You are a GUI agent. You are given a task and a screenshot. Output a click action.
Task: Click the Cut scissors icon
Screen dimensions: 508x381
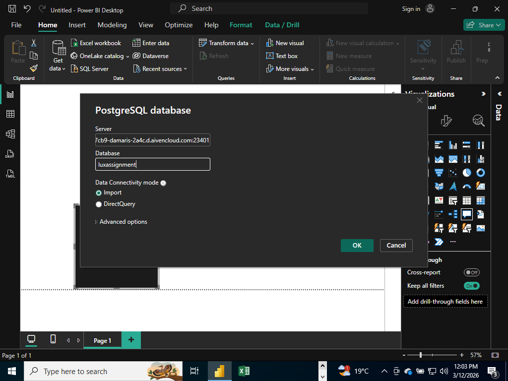pos(34,43)
